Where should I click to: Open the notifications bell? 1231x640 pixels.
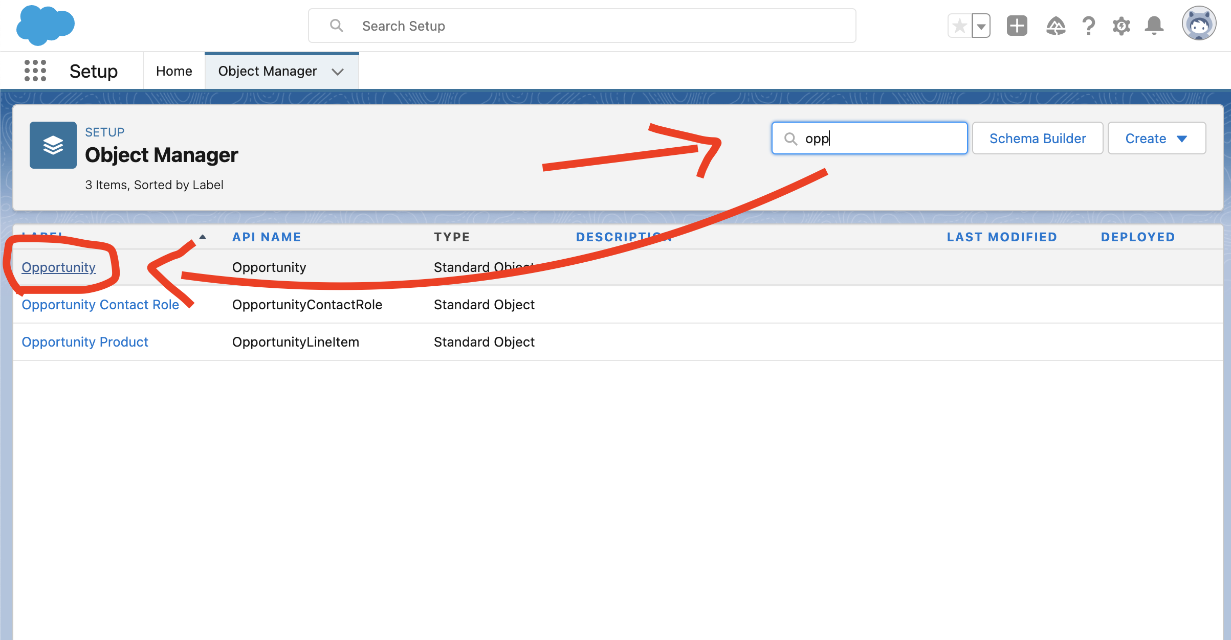tap(1154, 26)
